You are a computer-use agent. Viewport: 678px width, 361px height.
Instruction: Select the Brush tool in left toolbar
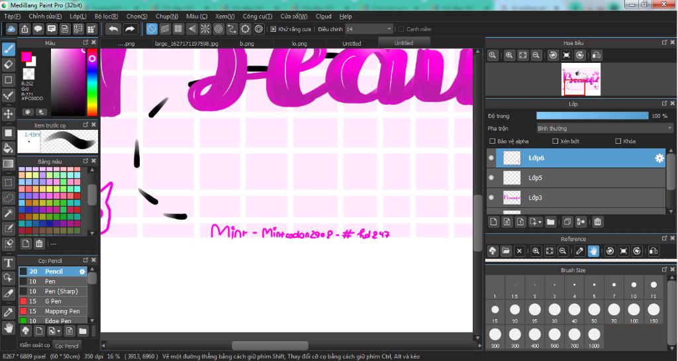coord(8,49)
